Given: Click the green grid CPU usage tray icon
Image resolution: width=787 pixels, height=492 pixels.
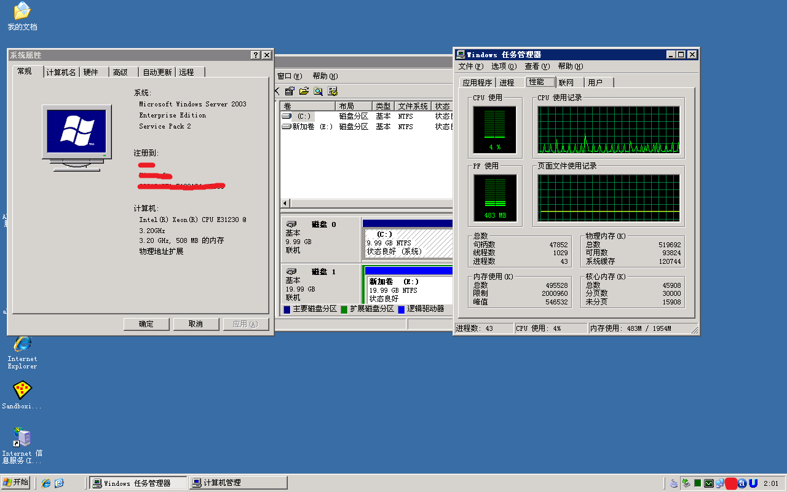Looking at the screenshot, I should pyautogui.click(x=697, y=483).
